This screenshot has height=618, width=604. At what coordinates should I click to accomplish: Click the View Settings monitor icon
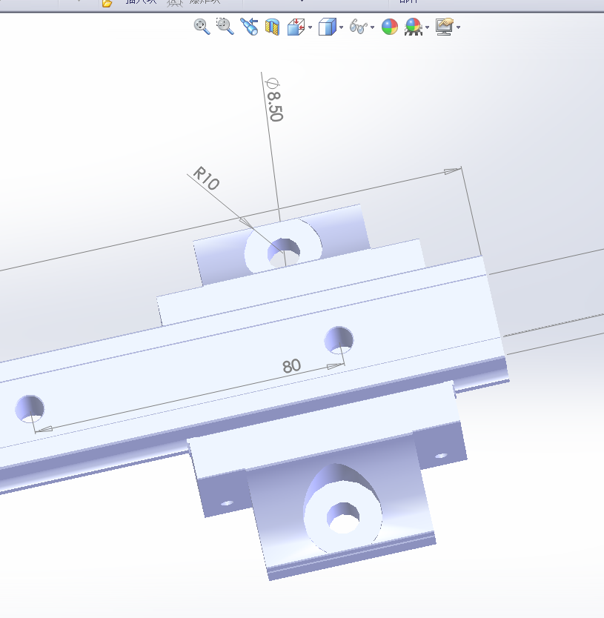(x=444, y=28)
